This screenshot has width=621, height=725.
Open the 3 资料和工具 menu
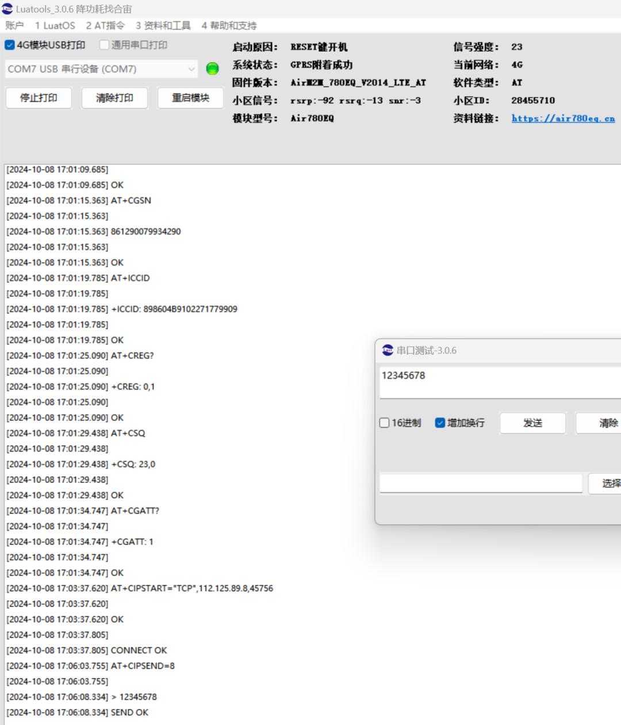click(163, 25)
